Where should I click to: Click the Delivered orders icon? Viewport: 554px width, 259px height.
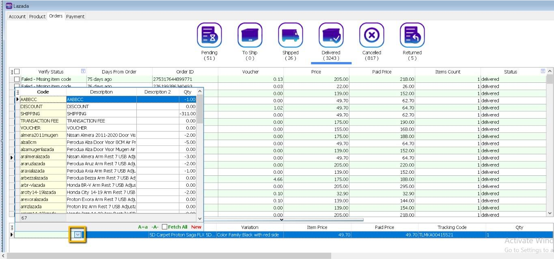tap(331, 35)
